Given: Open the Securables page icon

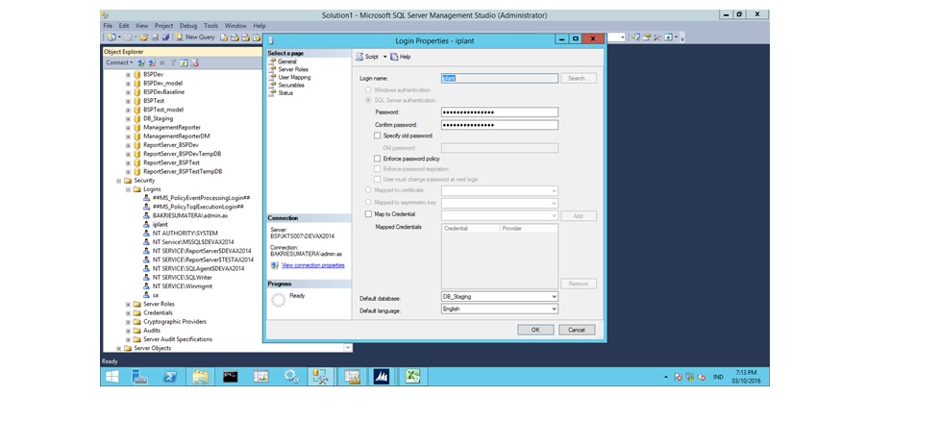Looking at the screenshot, I should click(x=273, y=85).
